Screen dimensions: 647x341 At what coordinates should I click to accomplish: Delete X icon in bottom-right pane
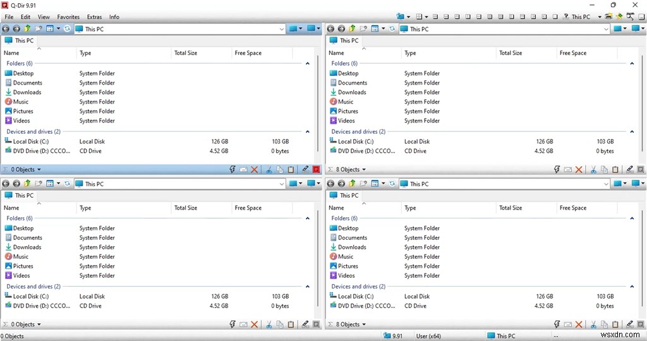(x=579, y=325)
